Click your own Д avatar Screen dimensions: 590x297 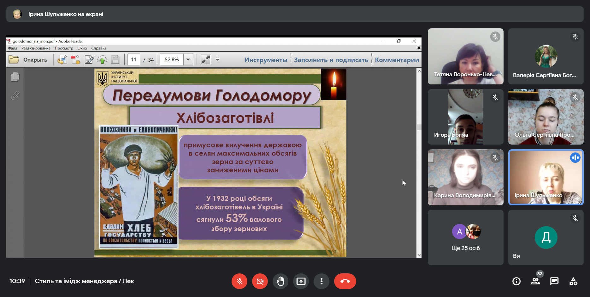pos(546,237)
